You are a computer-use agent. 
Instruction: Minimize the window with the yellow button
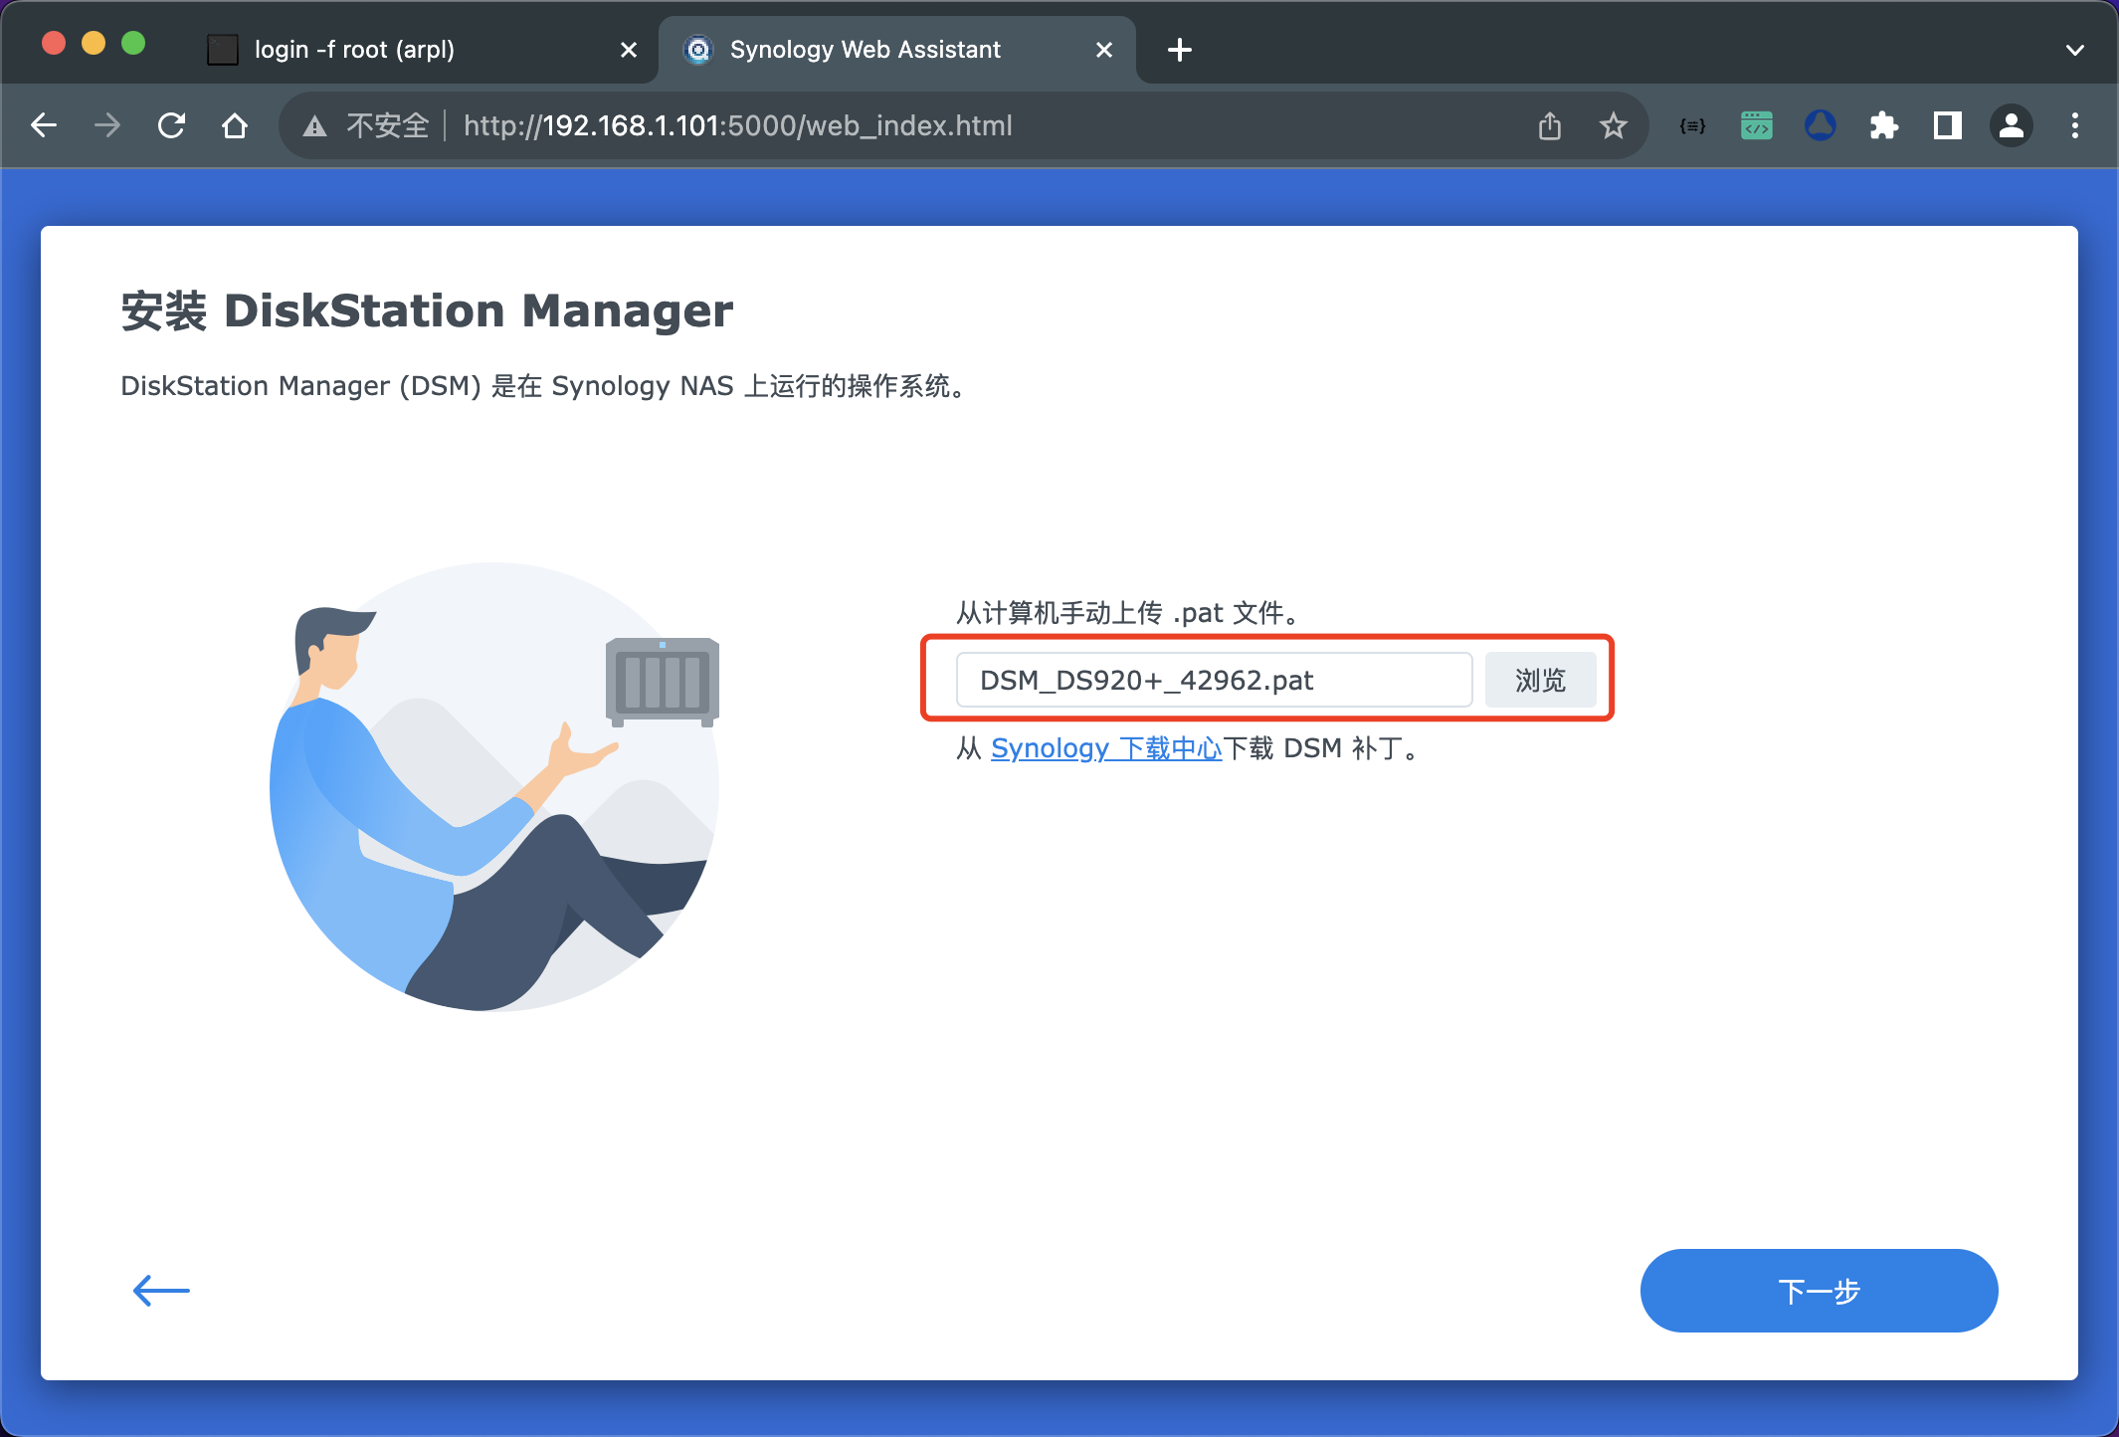(x=94, y=43)
